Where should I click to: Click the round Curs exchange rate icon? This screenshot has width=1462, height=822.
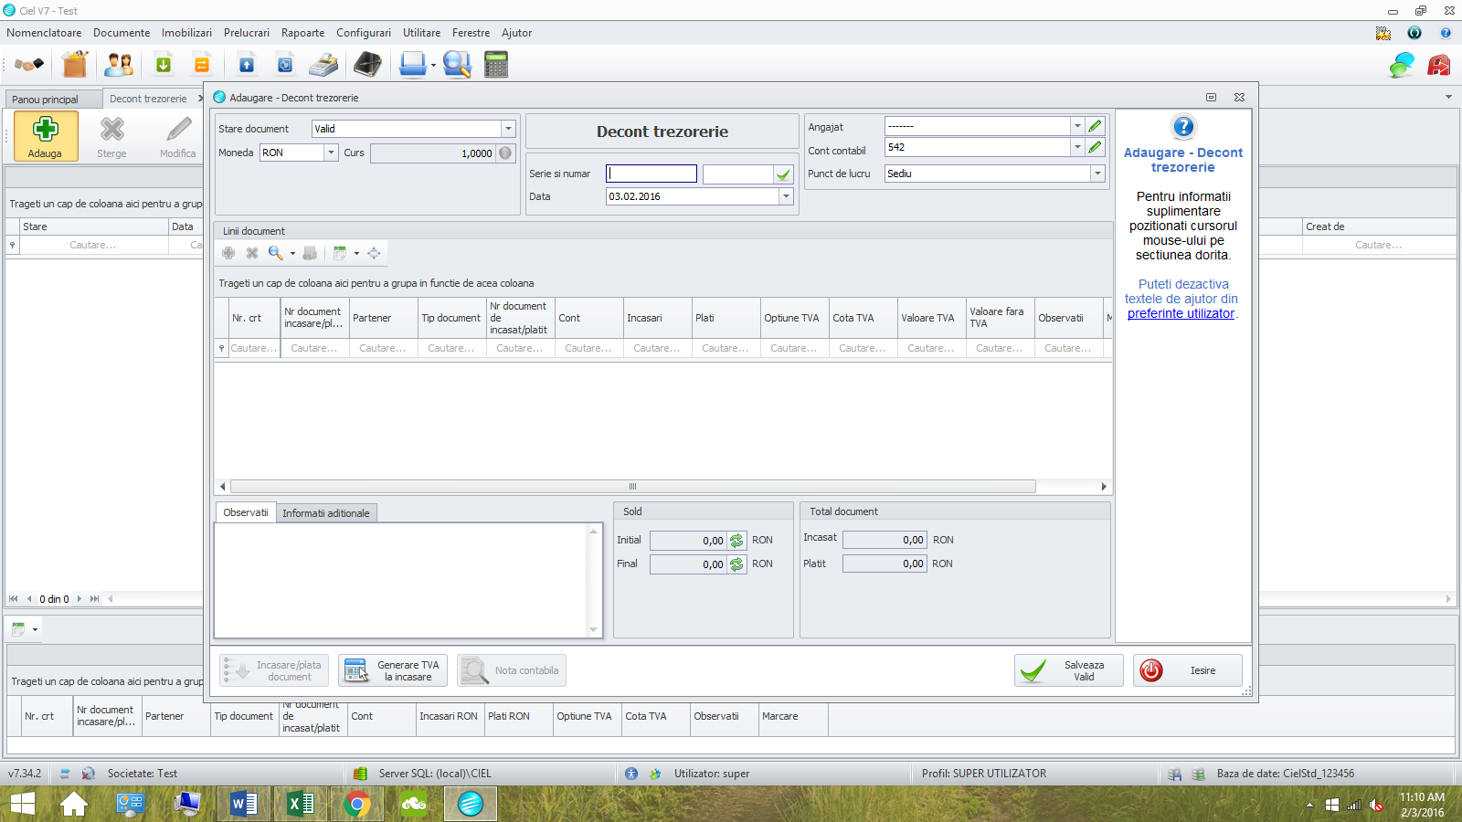pyautogui.click(x=505, y=153)
